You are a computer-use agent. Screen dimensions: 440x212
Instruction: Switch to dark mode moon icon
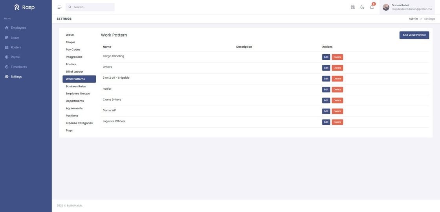coord(362,7)
